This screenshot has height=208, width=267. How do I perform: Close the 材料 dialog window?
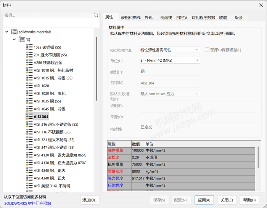[261, 5]
